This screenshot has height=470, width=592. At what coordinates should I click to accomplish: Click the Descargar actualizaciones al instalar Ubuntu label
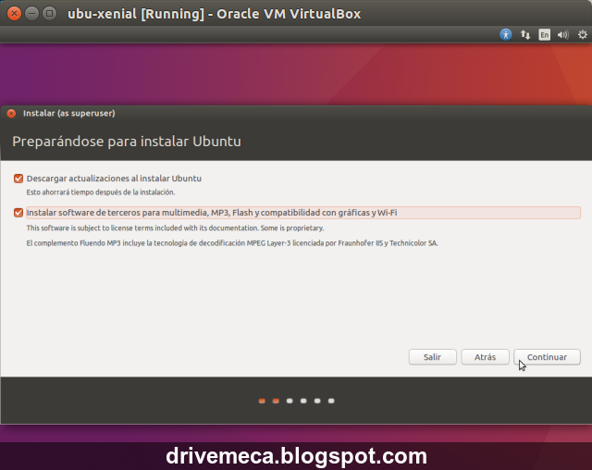pyautogui.click(x=114, y=179)
